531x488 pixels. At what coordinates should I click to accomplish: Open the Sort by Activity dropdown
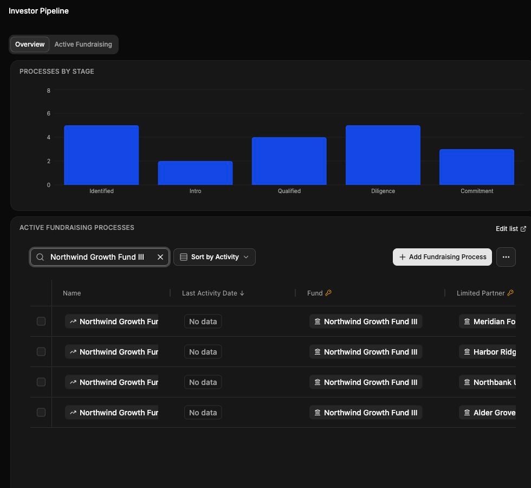coord(215,257)
